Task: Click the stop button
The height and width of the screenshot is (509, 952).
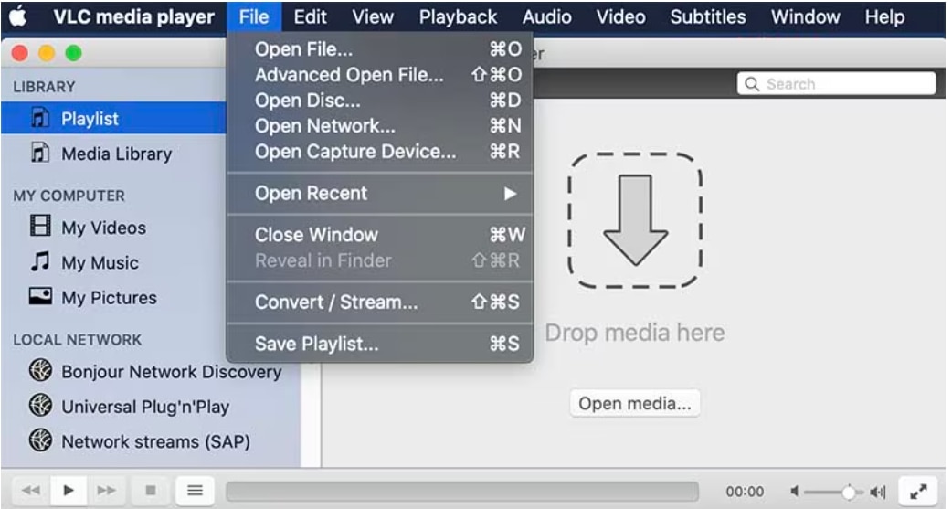Action: point(151,490)
